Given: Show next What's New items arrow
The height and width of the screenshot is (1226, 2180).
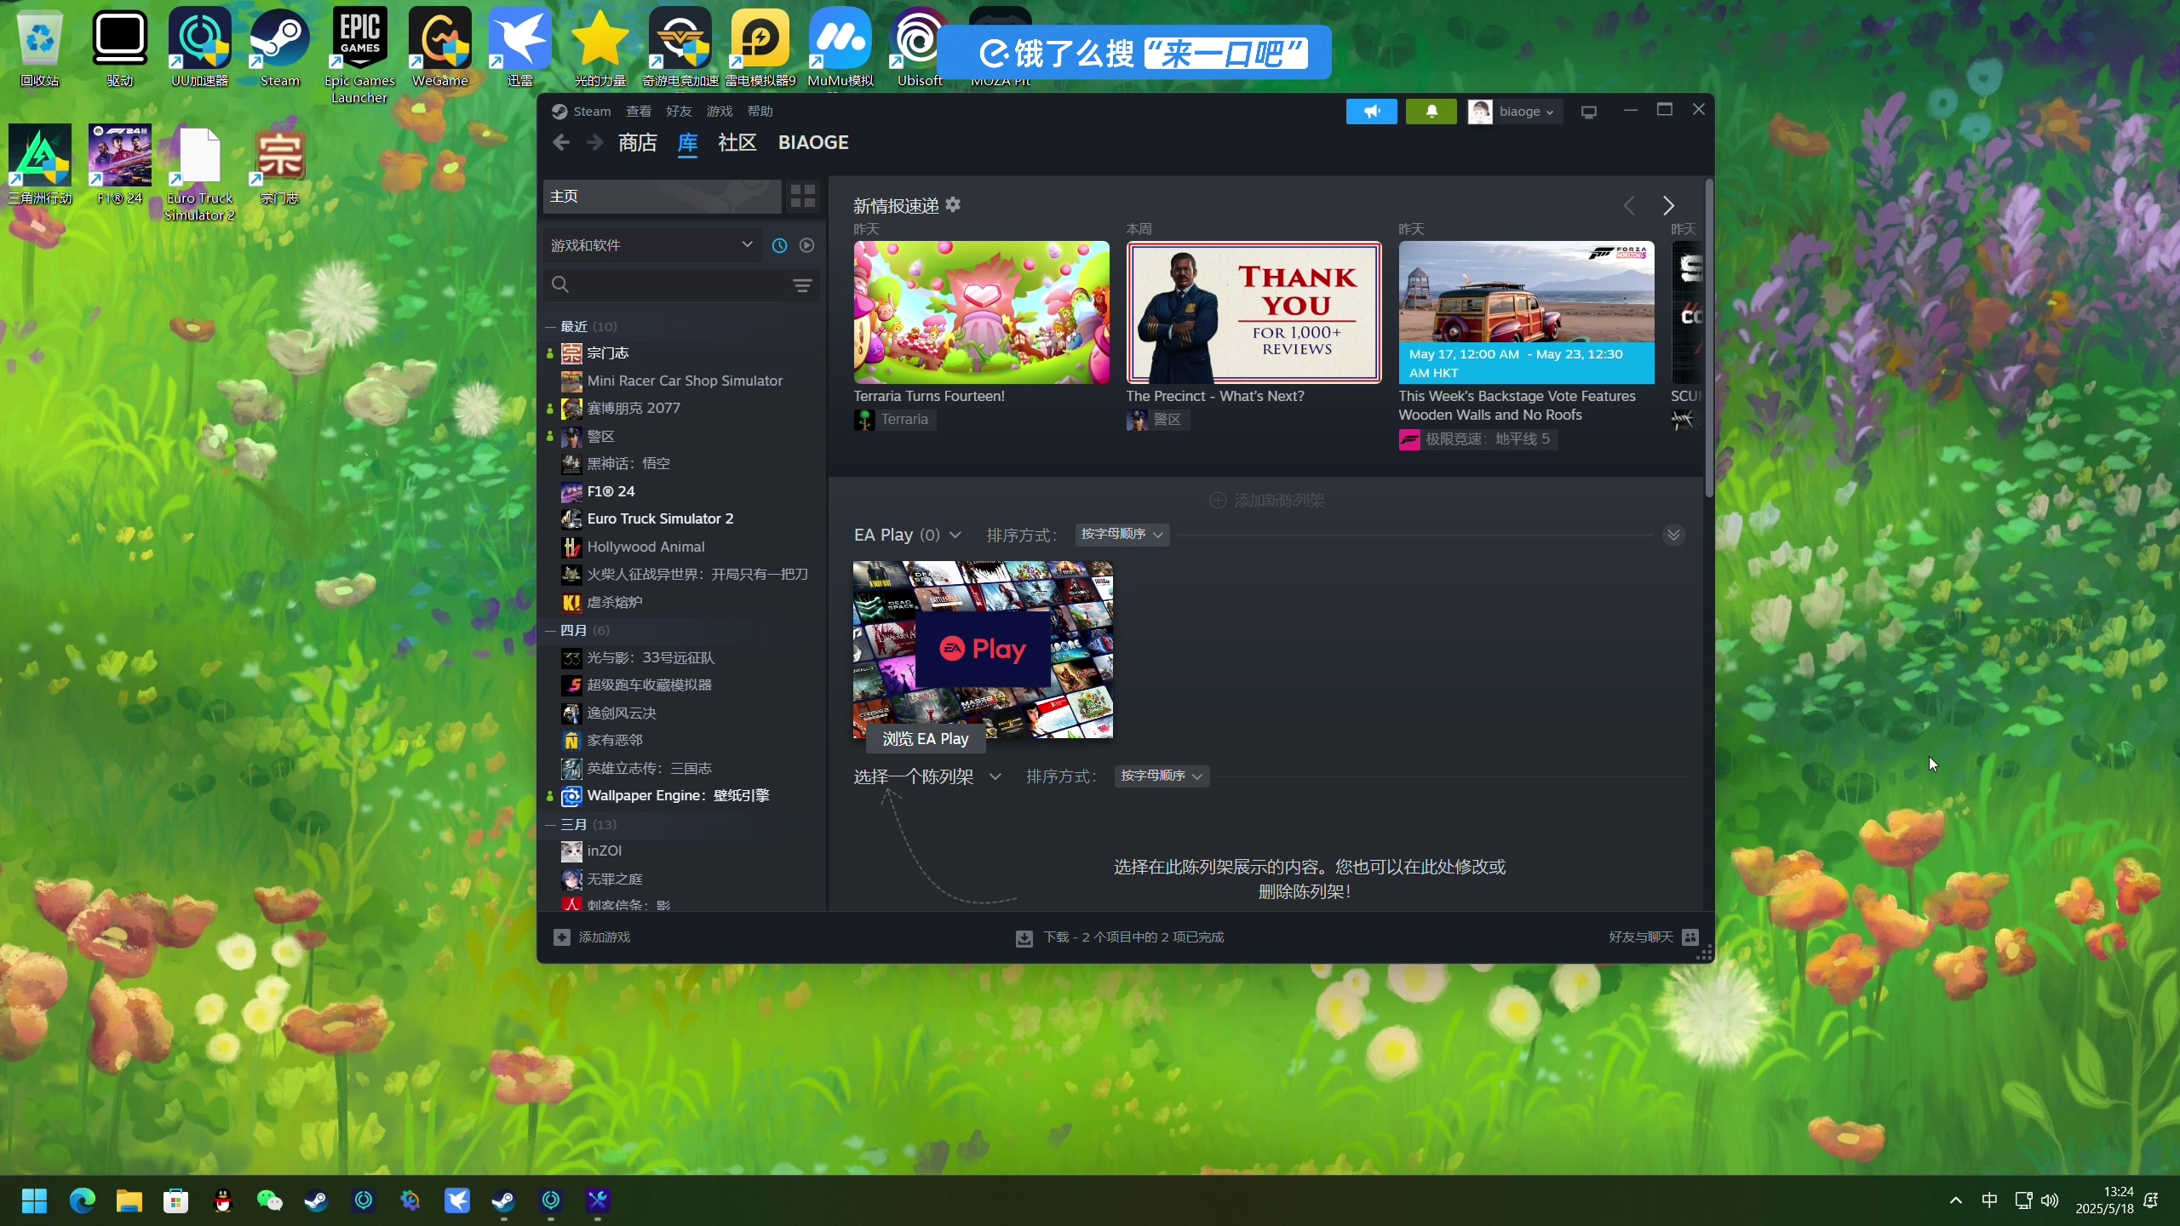Looking at the screenshot, I should pos(1668,205).
